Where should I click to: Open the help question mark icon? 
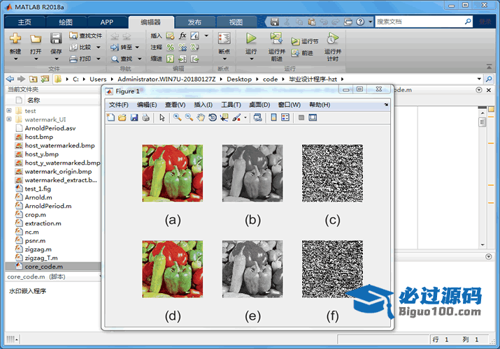[x=360, y=22]
